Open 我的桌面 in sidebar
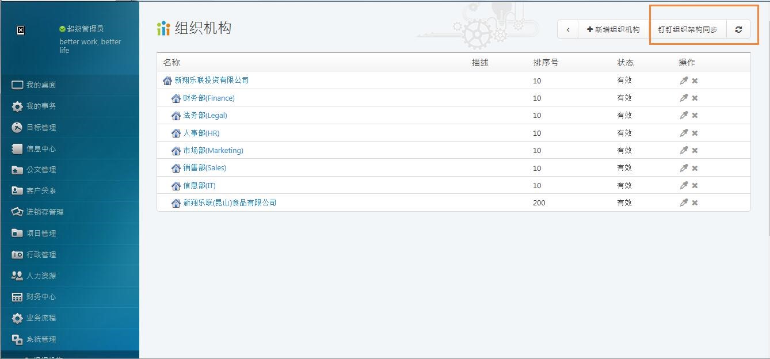The height and width of the screenshot is (359, 770). (70, 85)
